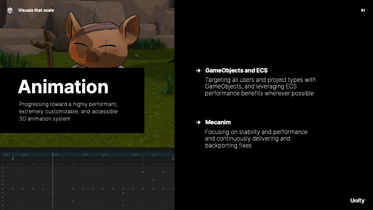
Task: Click the 'Focusing on stability and performance' paragraph
Action: point(256,139)
